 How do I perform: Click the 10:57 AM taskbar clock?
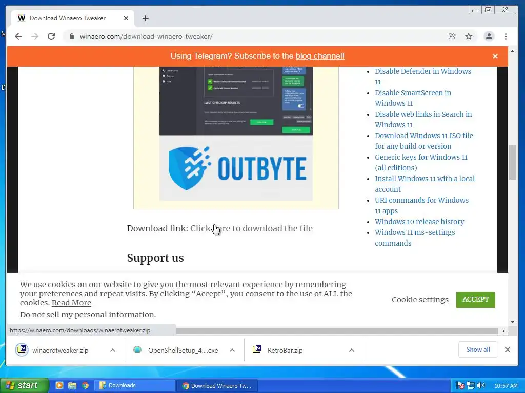(x=506, y=386)
